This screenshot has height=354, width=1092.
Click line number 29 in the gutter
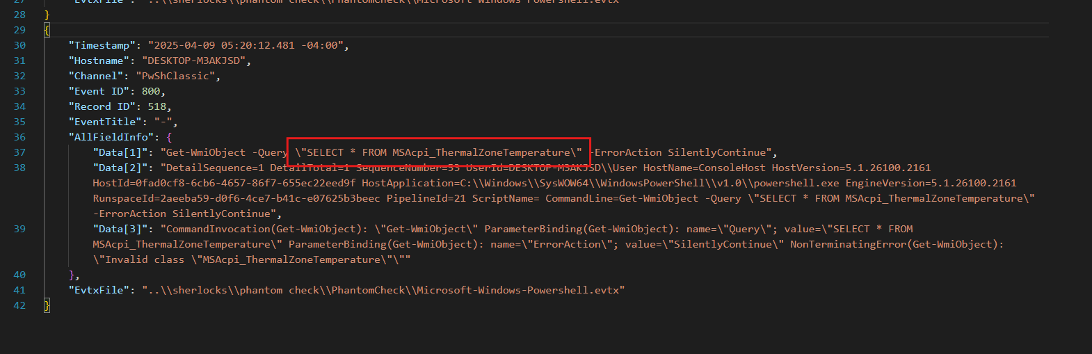coord(19,30)
